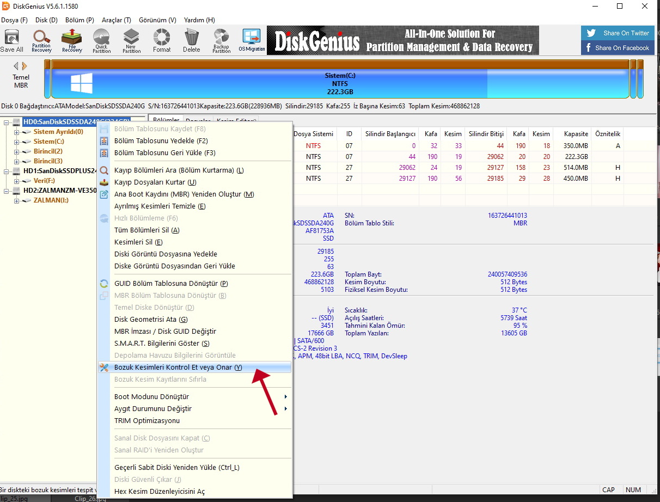Choose MBR İmzası / Disk GUID Değiştir
The height and width of the screenshot is (502, 660).
(194, 332)
